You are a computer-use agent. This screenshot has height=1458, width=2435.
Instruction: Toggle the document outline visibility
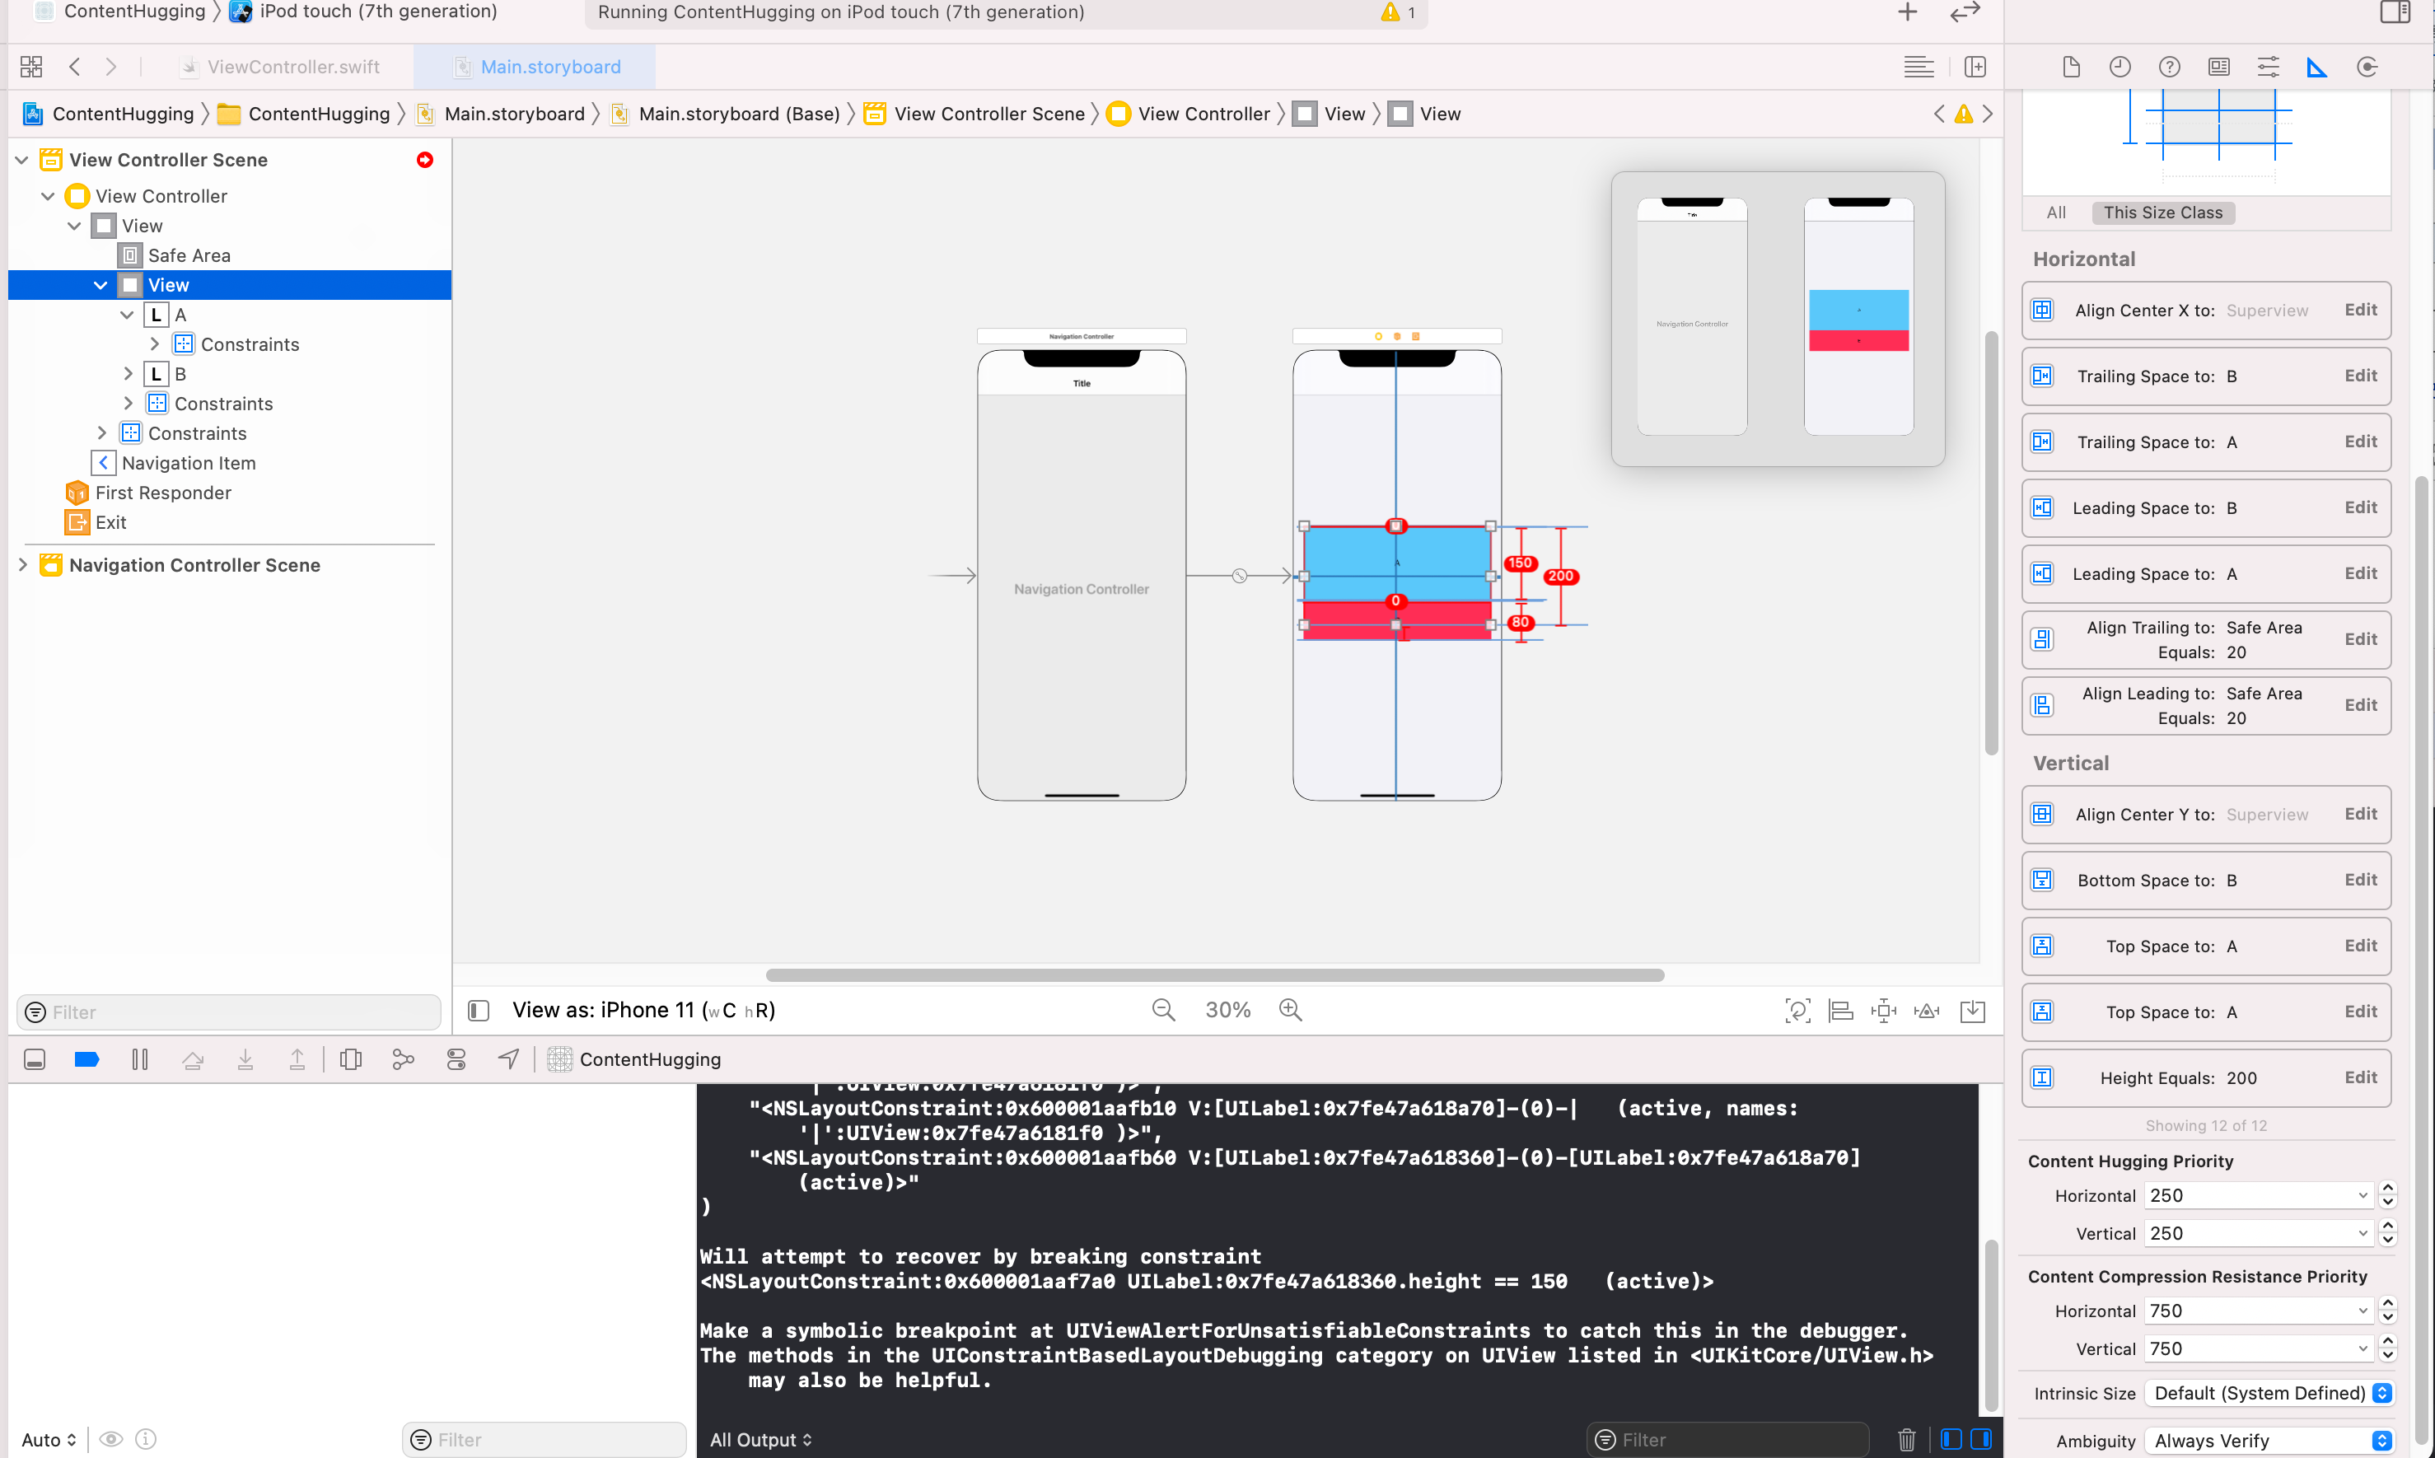pos(479,1010)
